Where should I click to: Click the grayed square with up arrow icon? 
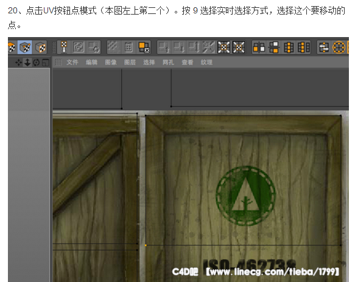(x=164, y=47)
